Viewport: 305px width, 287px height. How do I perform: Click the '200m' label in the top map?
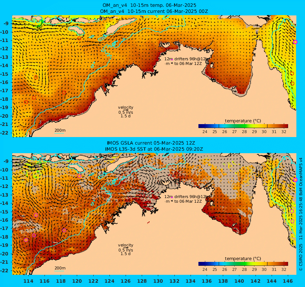click(x=60, y=130)
